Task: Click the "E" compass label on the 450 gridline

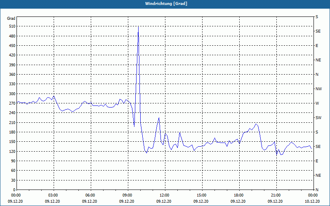Action: pyautogui.click(x=317, y=46)
